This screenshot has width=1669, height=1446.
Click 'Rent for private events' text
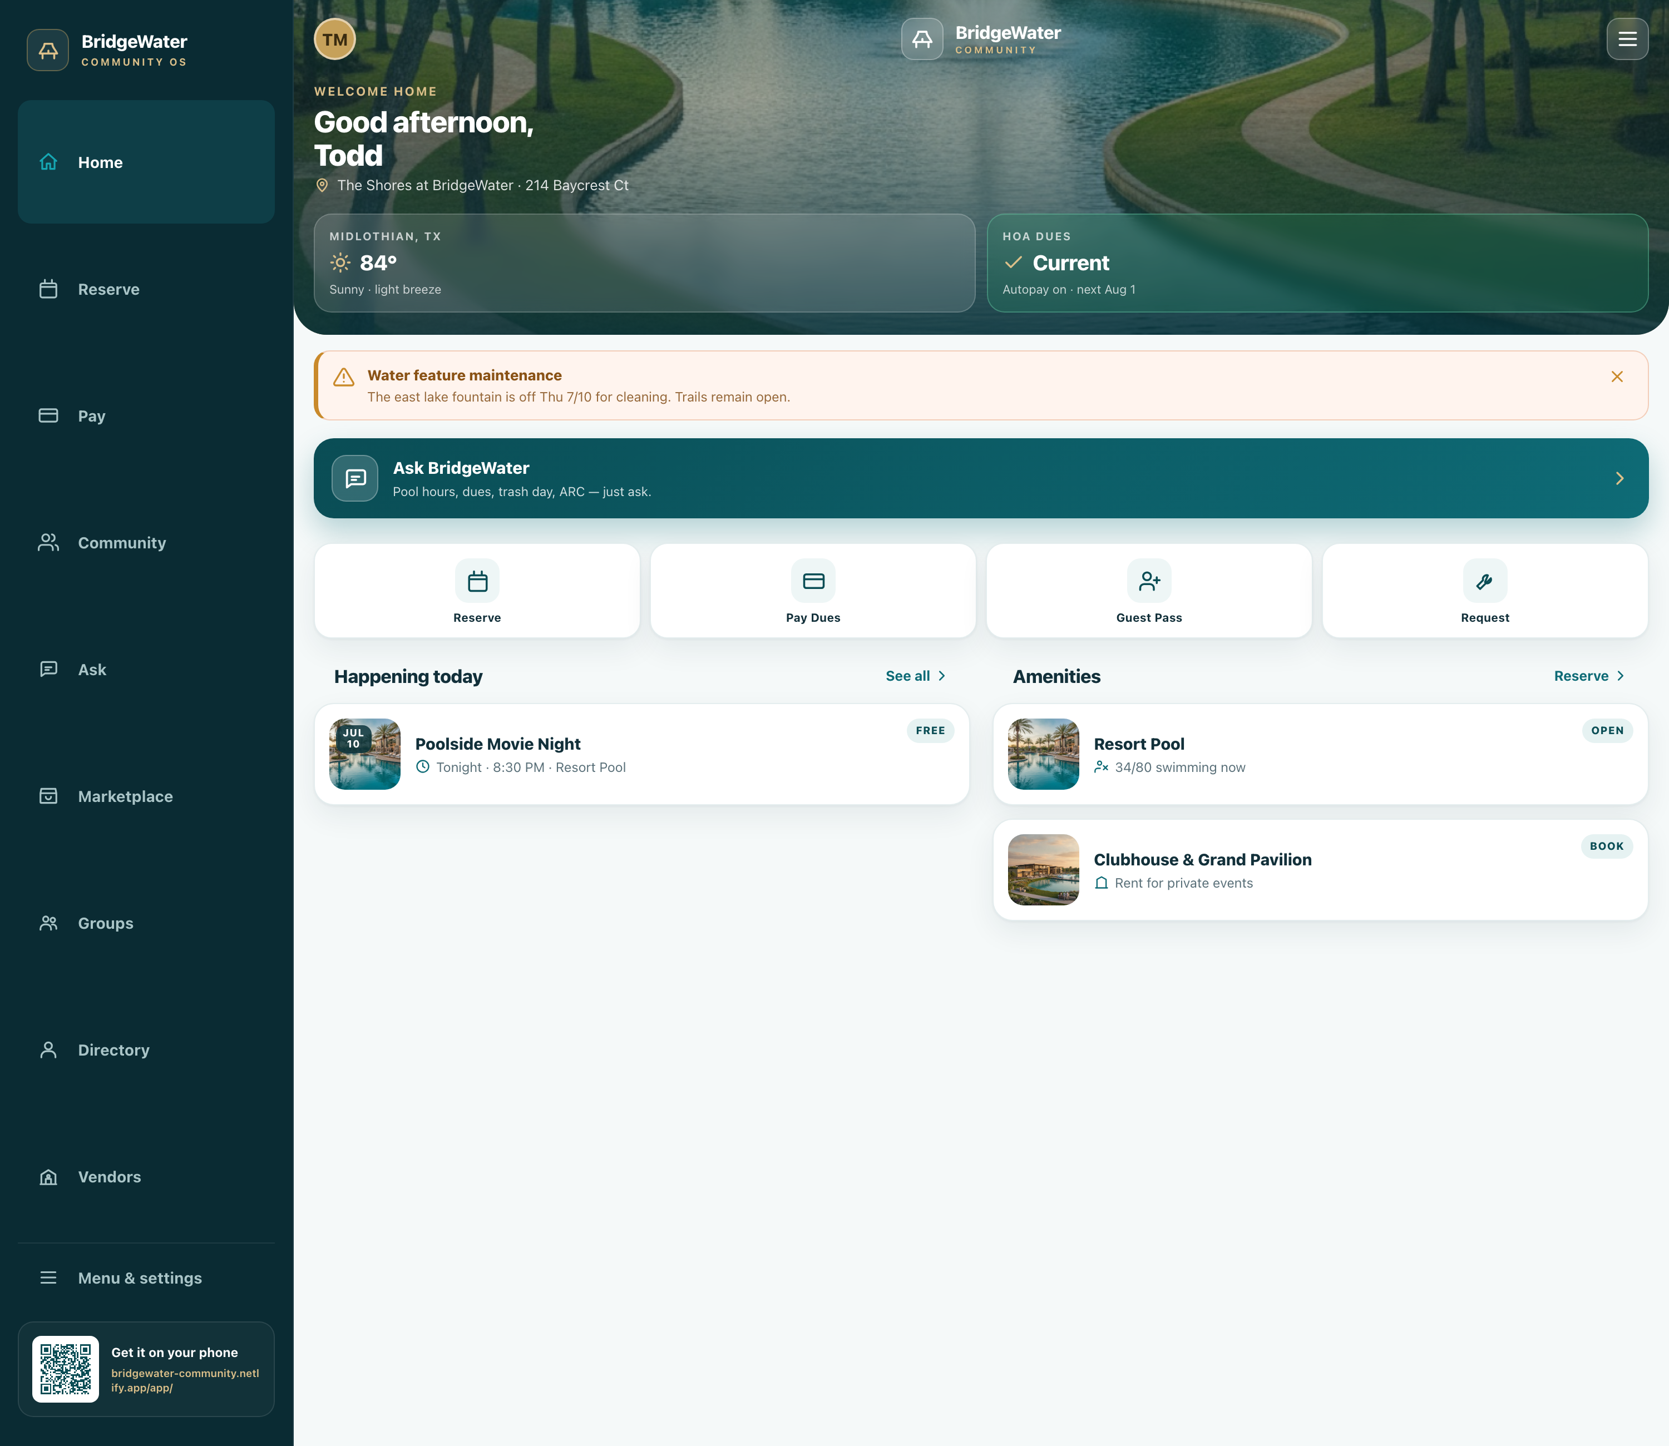pos(1184,883)
